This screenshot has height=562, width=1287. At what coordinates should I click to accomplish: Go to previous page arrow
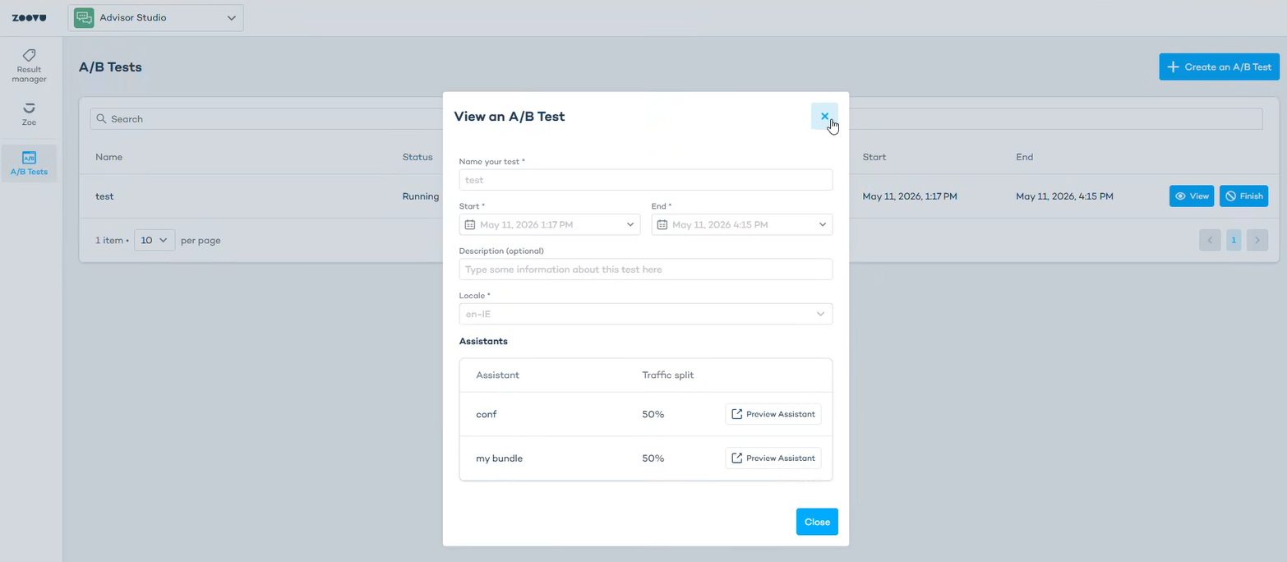pyautogui.click(x=1210, y=240)
